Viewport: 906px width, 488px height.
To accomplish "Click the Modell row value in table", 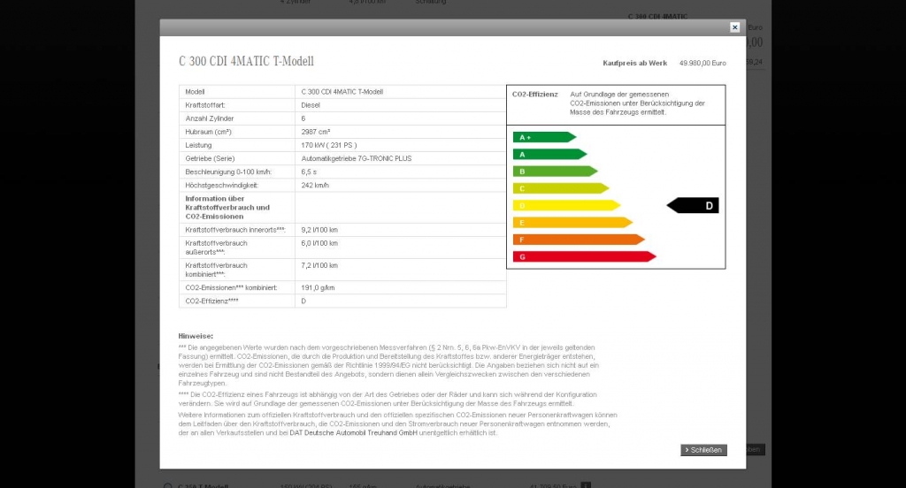I will (342, 92).
